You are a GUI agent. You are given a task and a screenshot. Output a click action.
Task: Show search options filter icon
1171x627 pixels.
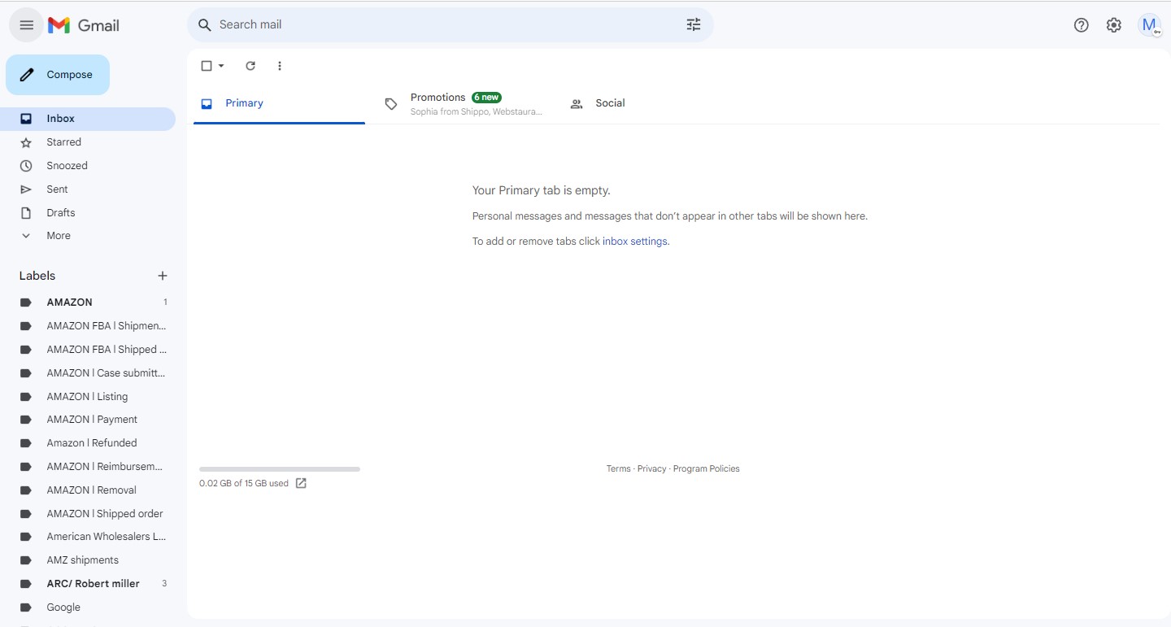click(694, 25)
